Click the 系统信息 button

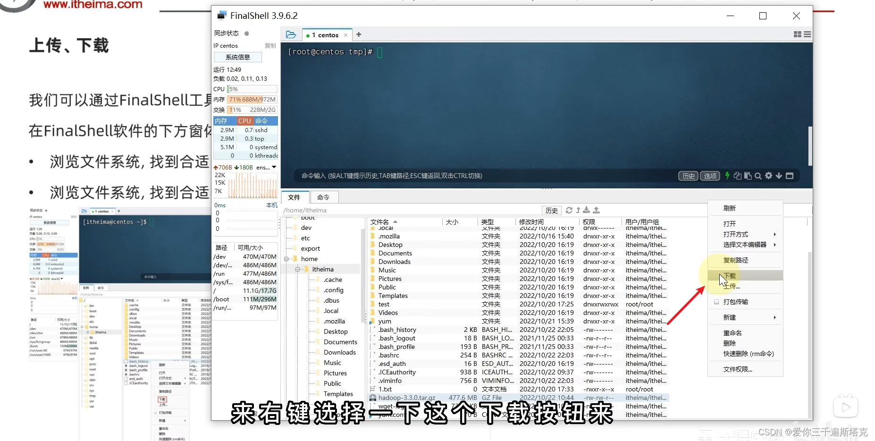coord(238,57)
